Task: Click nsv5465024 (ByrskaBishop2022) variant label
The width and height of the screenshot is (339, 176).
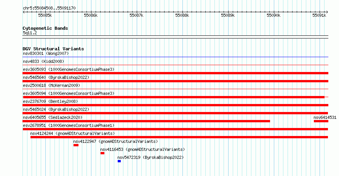Action: (56, 109)
